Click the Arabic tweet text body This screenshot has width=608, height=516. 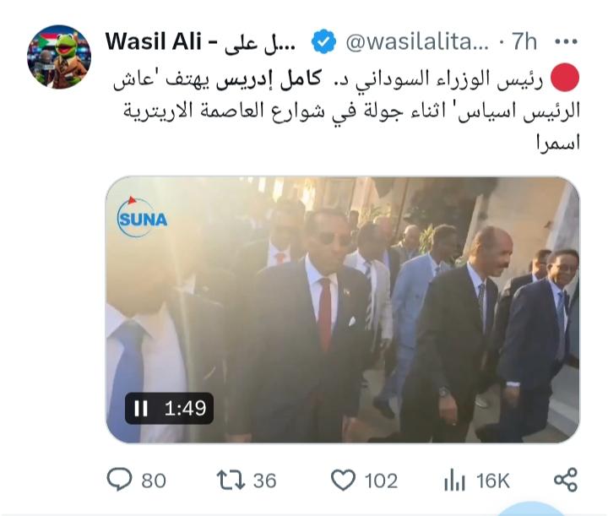click(347, 111)
